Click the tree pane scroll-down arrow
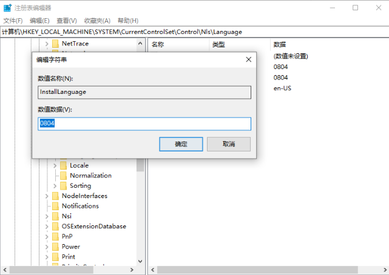 click(140, 261)
